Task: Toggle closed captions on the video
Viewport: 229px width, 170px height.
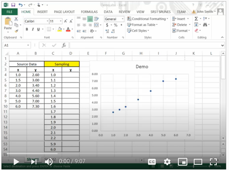Action: 152,162
